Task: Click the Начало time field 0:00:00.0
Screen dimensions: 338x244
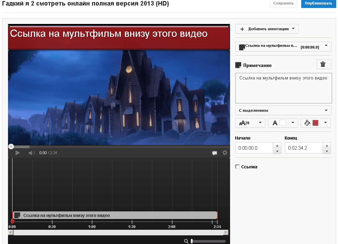Action: point(254,148)
